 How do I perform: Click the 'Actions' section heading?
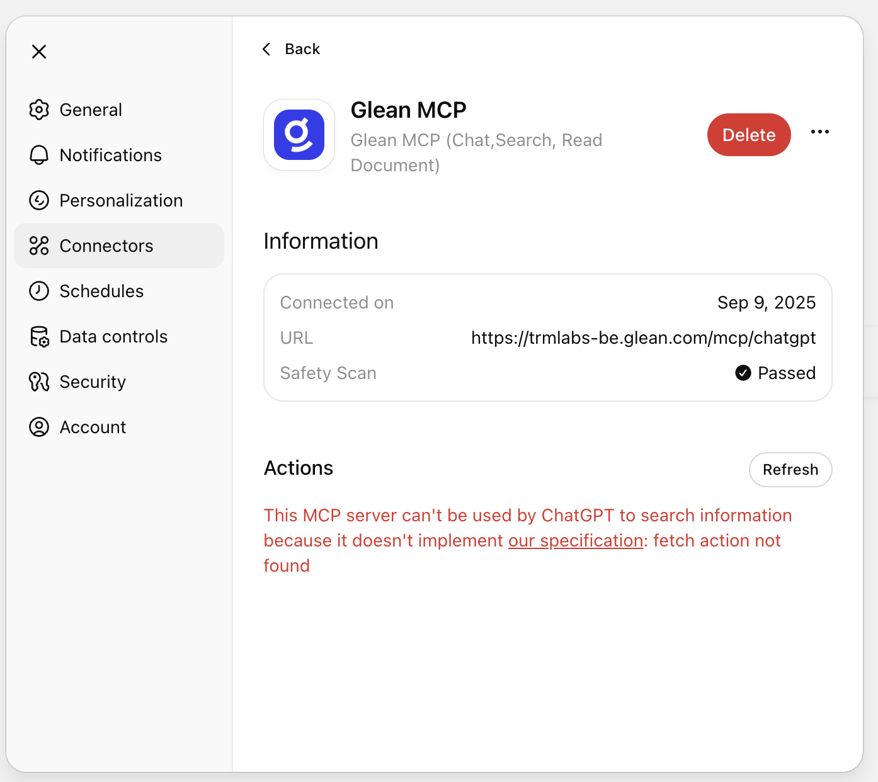(299, 468)
